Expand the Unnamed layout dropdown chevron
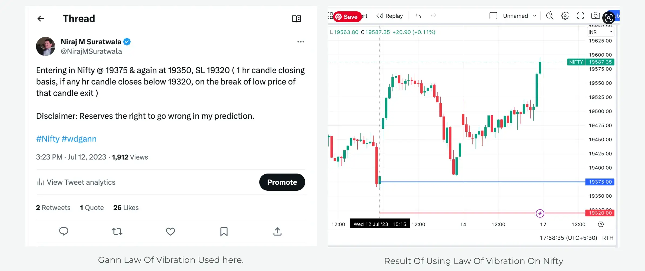Screen dimensions: 645x271 tap(535, 16)
